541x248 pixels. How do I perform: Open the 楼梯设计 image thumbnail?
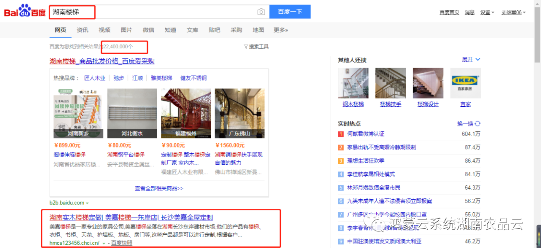(428, 83)
